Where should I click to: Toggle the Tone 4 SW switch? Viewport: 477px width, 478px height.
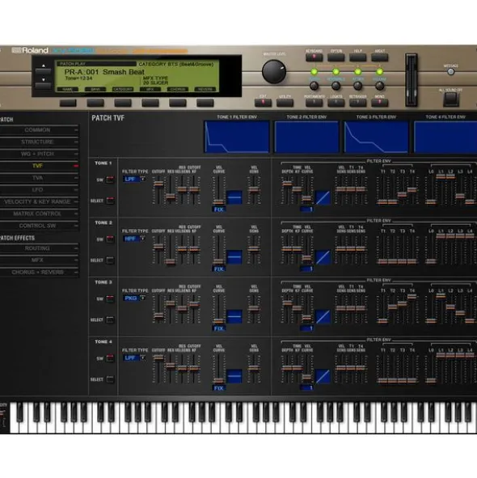tap(110, 358)
